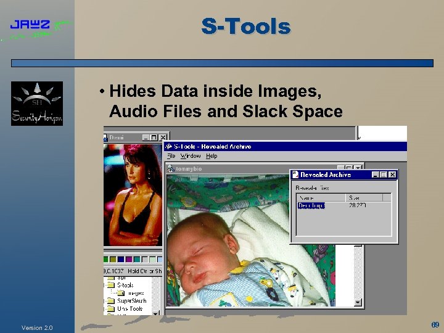The width and height of the screenshot is (444, 333).
Task: Maximize the Revealed Archive dialog
Action: 383,175
